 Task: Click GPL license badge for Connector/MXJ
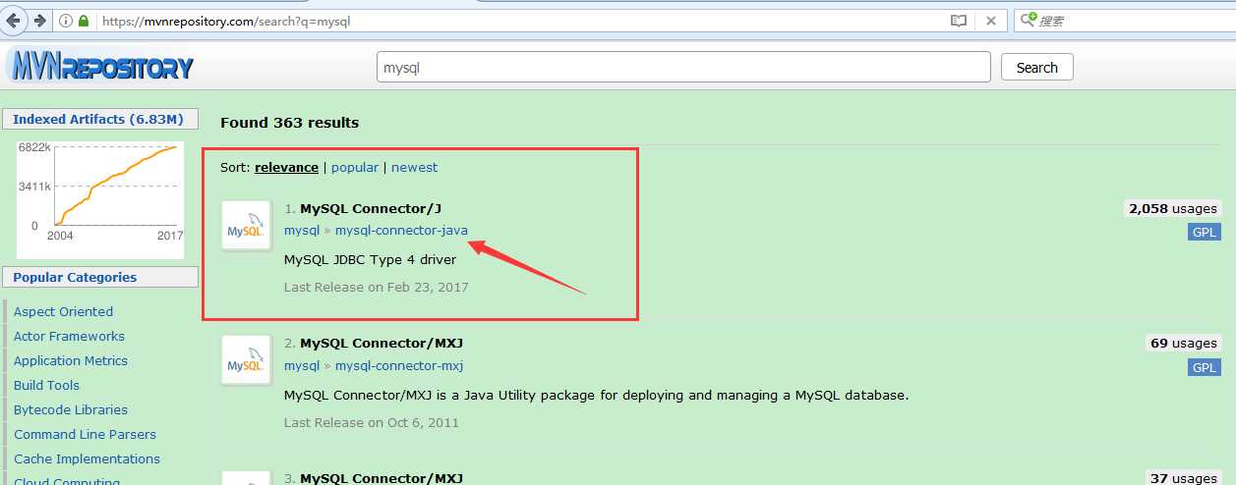click(1204, 367)
